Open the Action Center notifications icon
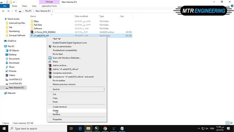The height and width of the screenshot is (132, 234). coord(228,129)
